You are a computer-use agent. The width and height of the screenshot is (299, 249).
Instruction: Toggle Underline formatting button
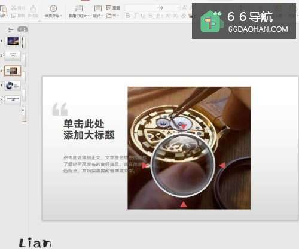click(x=143, y=16)
